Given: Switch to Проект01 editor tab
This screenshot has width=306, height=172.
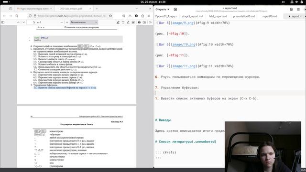Looking at the screenshot, I should pos(166,16).
